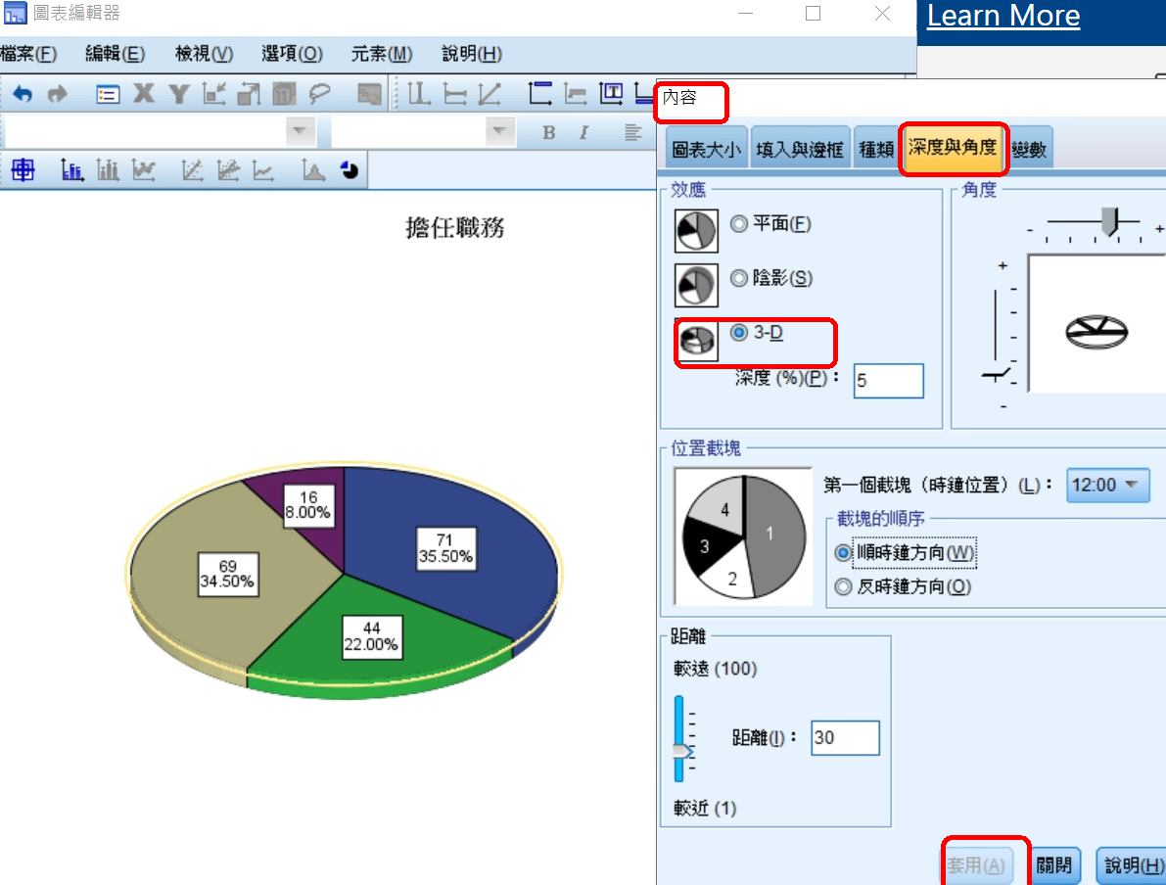Click the vertical 距離 slider handle
This screenshot has width=1166, height=885.
point(681,751)
